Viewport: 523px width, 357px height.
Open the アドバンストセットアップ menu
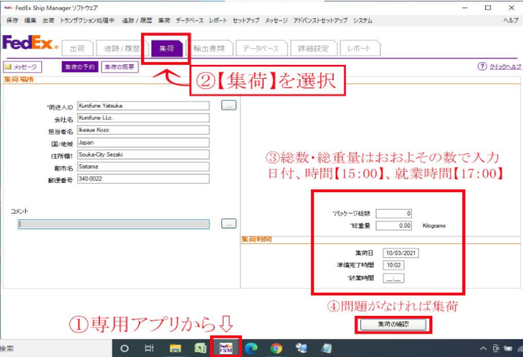321,20
